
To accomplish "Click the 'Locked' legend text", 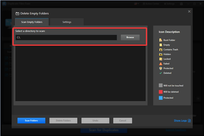I will pyautogui.click(x=167, y=59).
